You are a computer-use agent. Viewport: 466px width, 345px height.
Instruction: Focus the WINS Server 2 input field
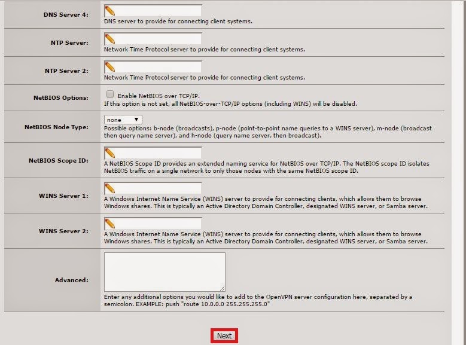153,224
